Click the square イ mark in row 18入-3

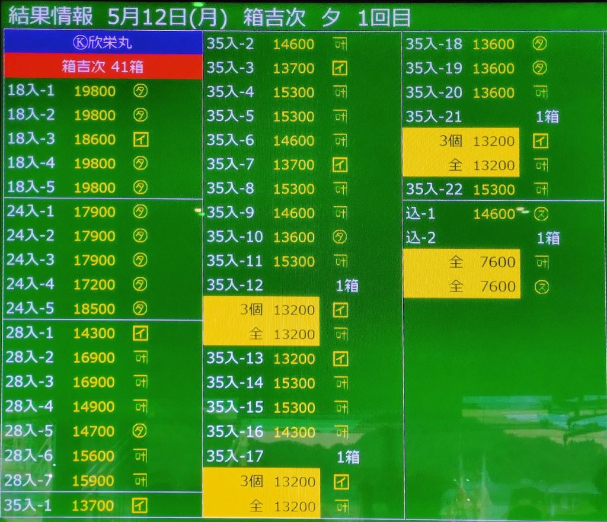pos(140,139)
